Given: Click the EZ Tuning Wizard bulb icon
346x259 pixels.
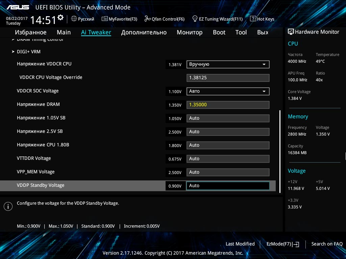Looking at the screenshot, I should pos(195,19).
